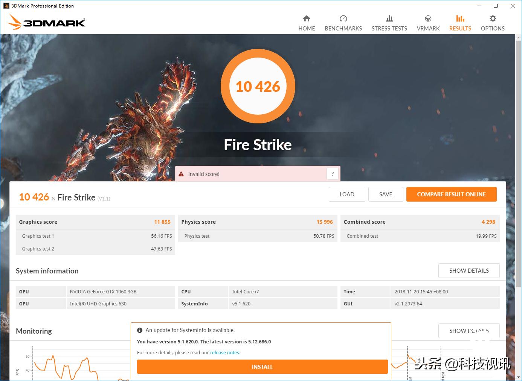Click the Graphics test 2 row
Viewport: 522px width, 381px height.
[95, 249]
